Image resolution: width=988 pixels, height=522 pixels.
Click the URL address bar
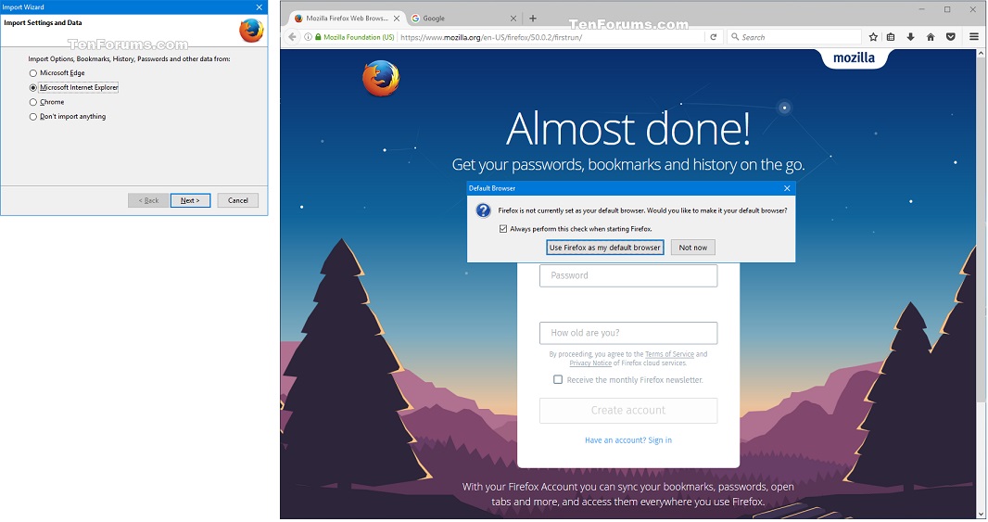pos(550,37)
